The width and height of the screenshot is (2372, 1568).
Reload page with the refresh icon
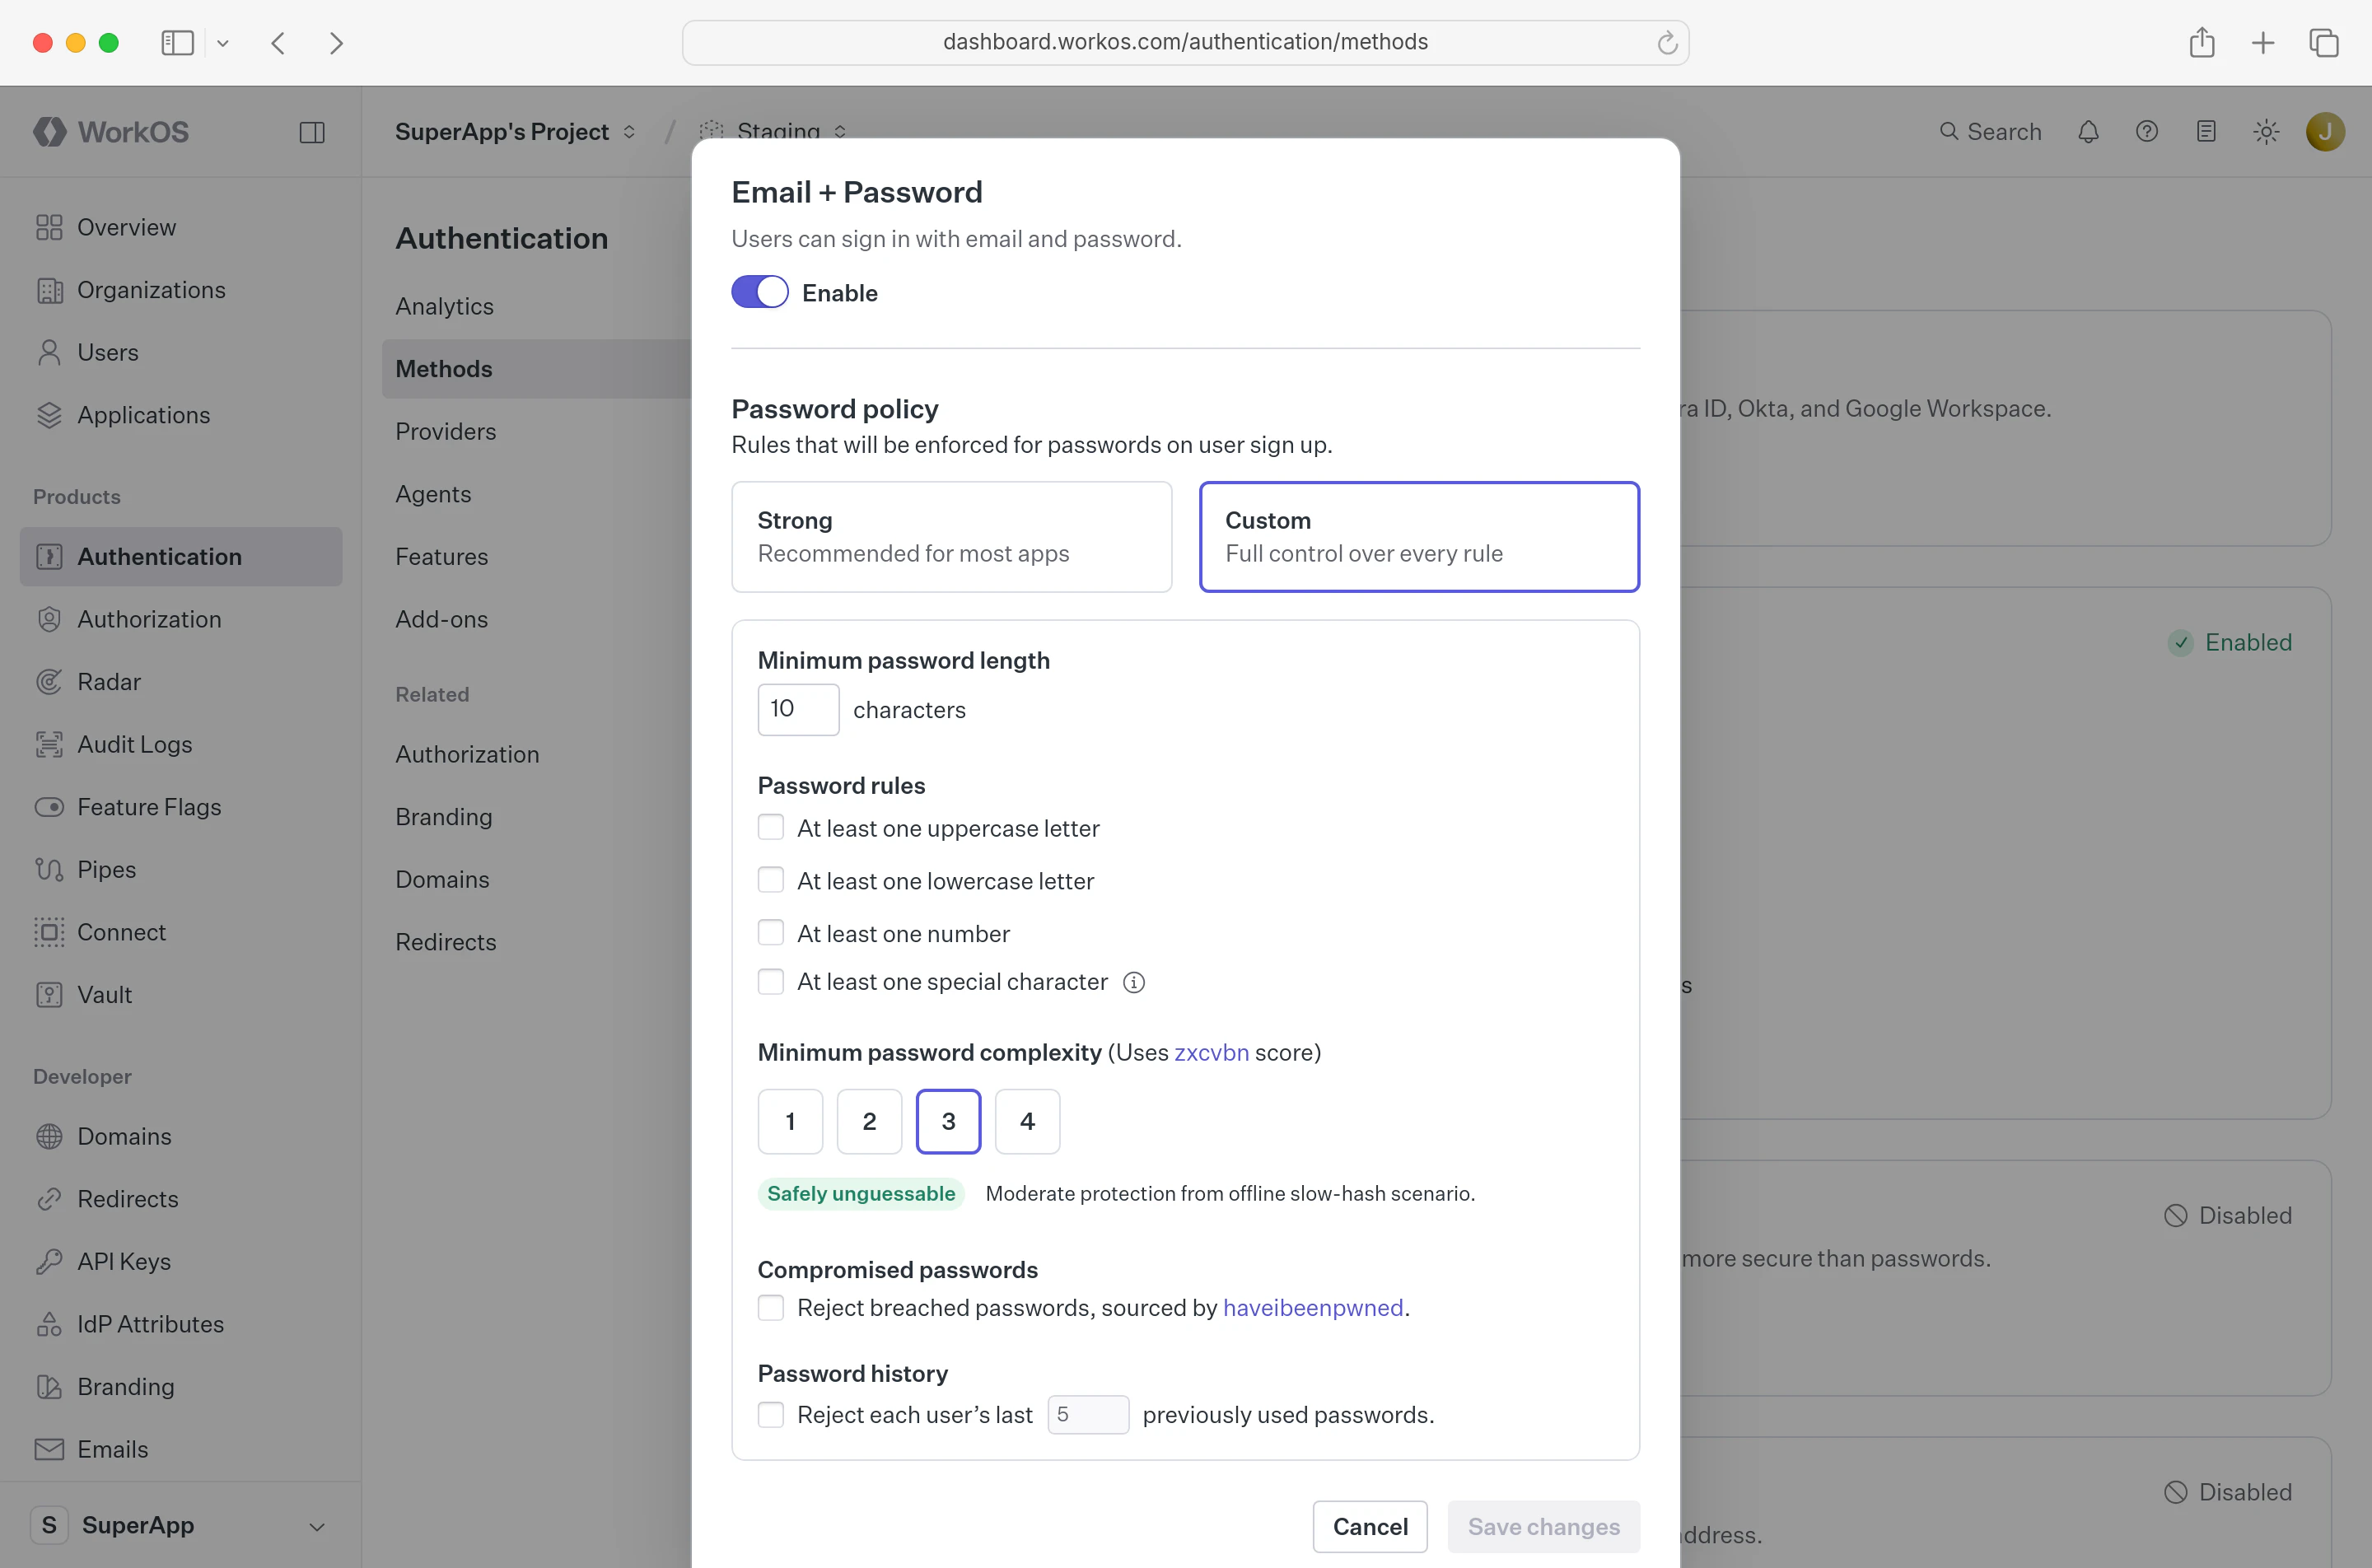click(1667, 43)
